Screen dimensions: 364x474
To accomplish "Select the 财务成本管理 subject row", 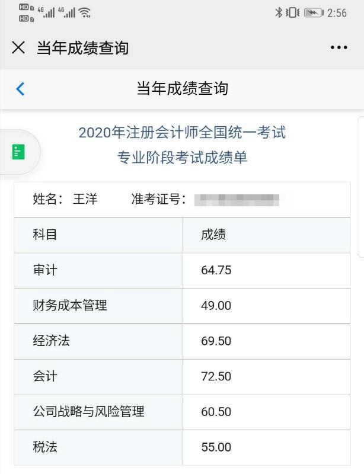I will tap(182, 306).
